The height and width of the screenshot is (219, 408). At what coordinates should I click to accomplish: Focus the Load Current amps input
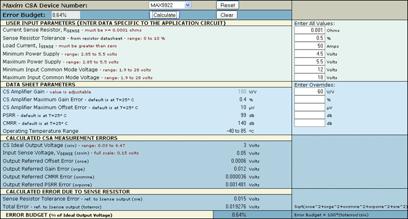pos(309,46)
